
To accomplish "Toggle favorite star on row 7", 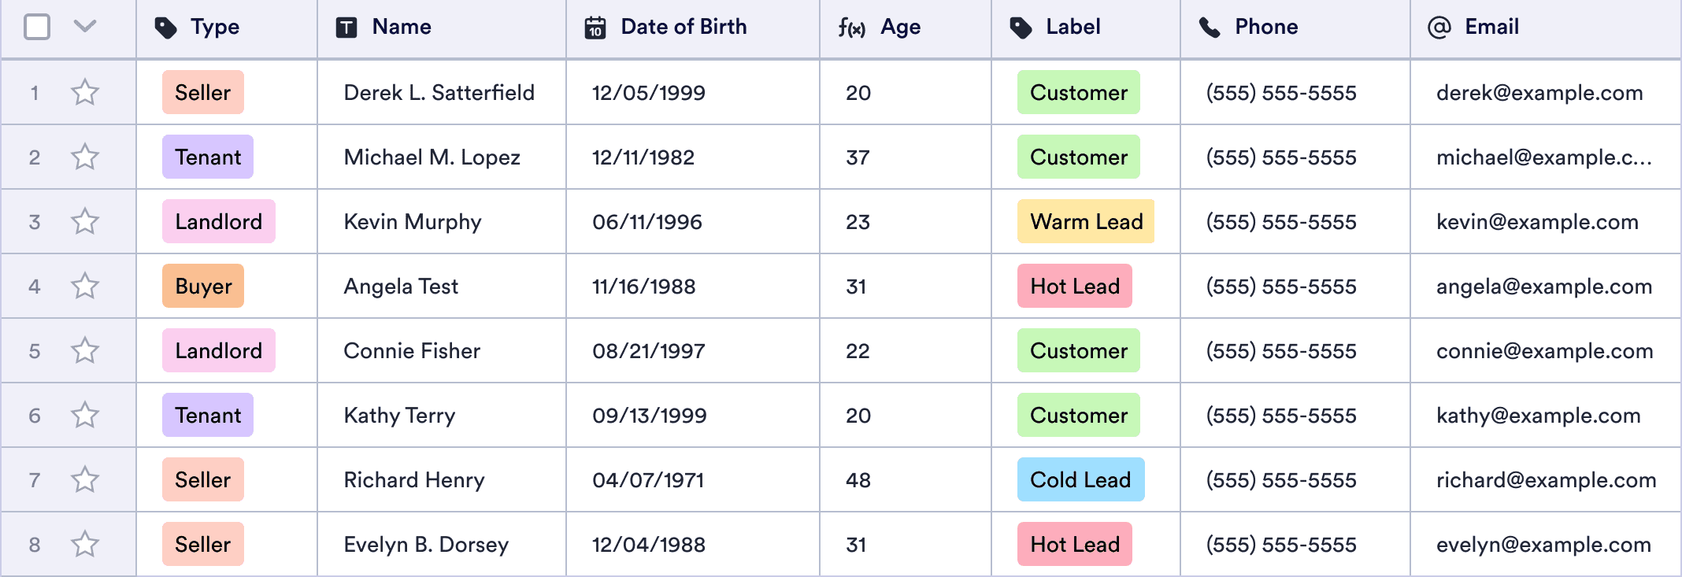I will [85, 480].
